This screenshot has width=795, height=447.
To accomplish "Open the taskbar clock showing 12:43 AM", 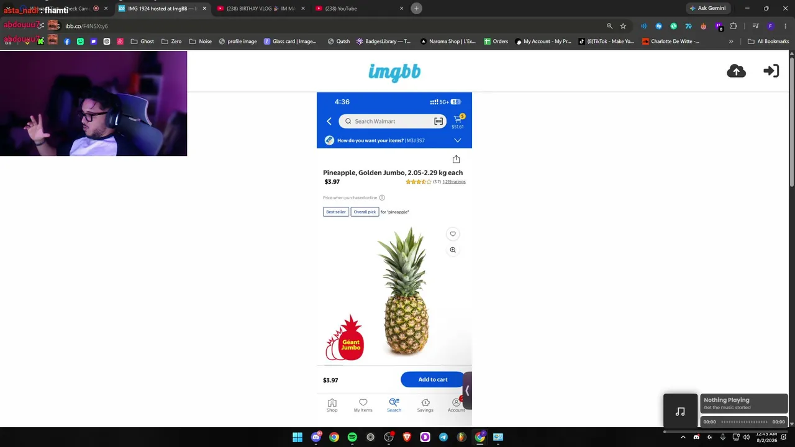I will pyautogui.click(x=767, y=437).
